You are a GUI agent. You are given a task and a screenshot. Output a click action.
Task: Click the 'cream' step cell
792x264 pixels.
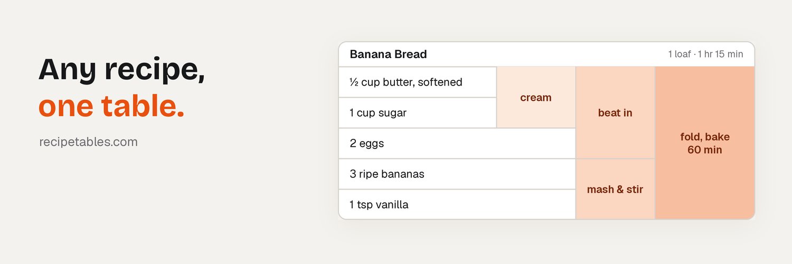[536, 98]
